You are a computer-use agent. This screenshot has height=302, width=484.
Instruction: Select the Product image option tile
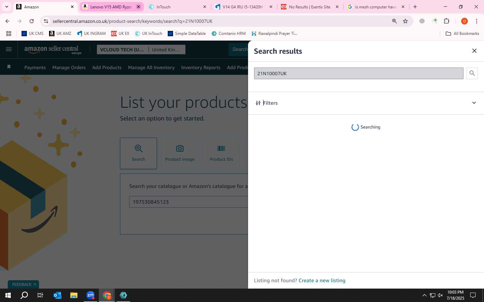tap(180, 153)
